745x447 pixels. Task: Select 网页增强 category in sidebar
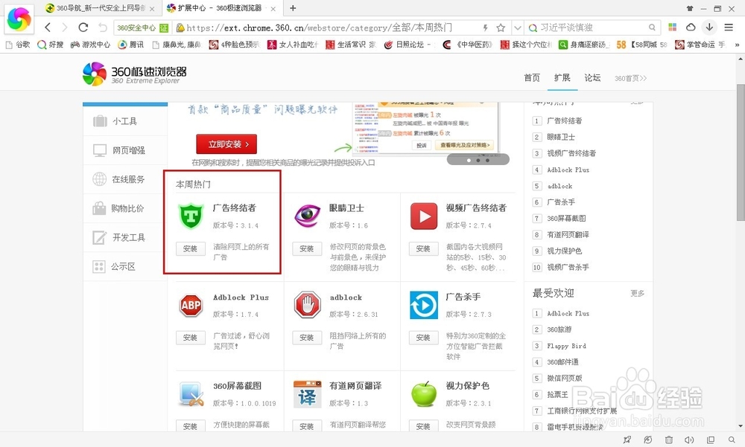pyautogui.click(x=125, y=150)
